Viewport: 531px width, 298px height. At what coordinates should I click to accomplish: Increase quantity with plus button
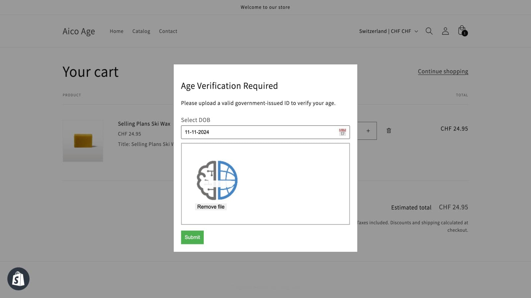tap(368, 131)
